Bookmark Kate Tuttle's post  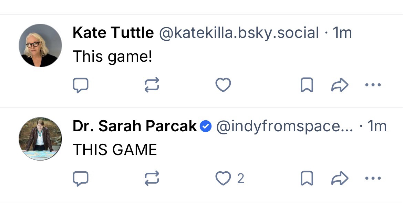[x=307, y=85]
